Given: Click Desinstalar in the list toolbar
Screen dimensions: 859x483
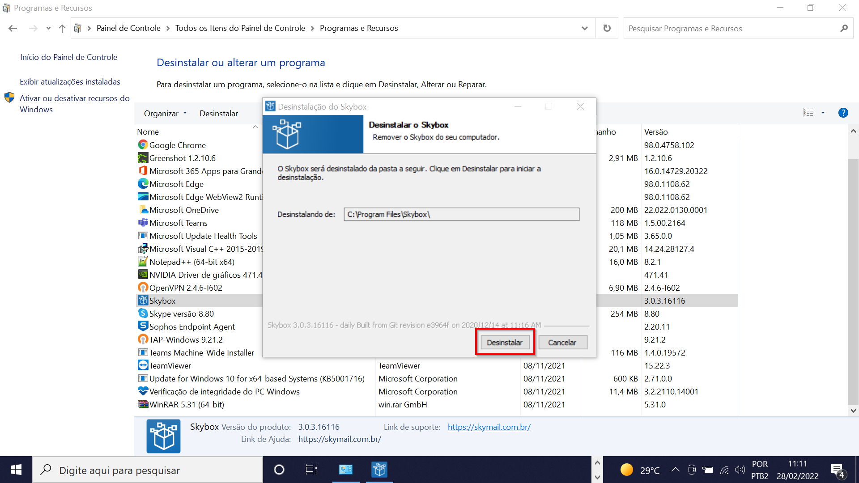Looking at the screenshot, I should [x=219, y=114].
